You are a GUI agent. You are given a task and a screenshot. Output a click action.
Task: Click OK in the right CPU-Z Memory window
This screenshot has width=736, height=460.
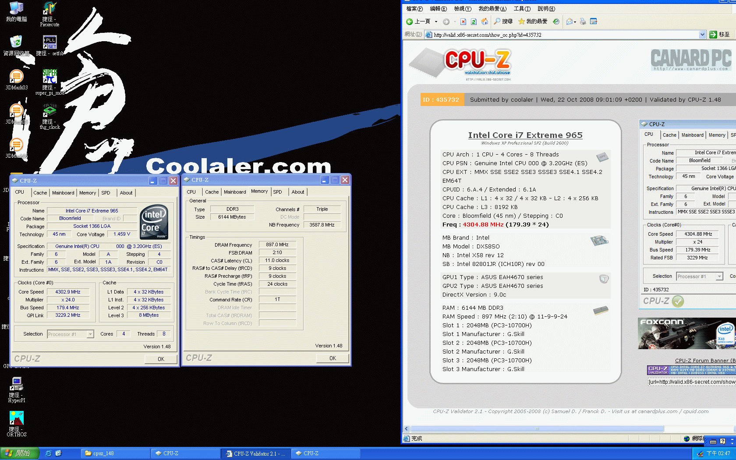[x=333, y=358]
